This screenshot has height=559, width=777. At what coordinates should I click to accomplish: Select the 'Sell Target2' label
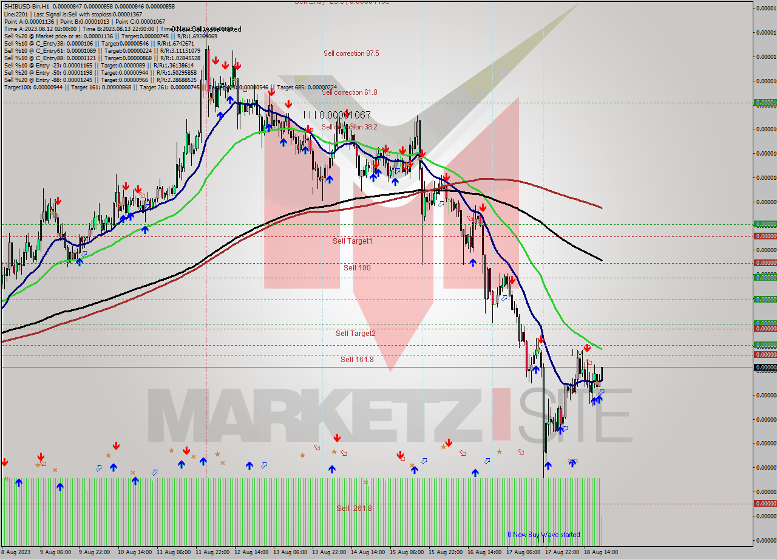coord(356,334)
